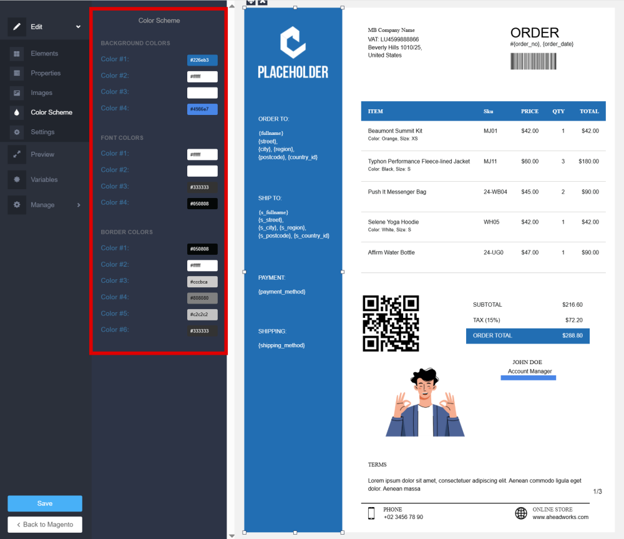624x539 pixels.
Task: Pick border Color #5 swatch #c2c2c2
Action: [x=202, y=314]
